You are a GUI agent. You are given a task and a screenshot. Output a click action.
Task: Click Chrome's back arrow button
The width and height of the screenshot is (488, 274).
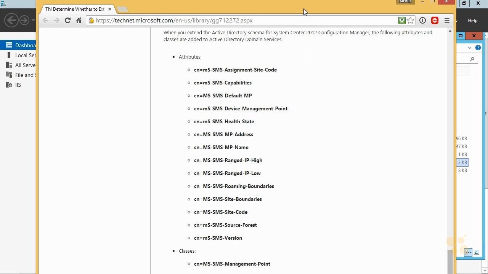point(45,21)
